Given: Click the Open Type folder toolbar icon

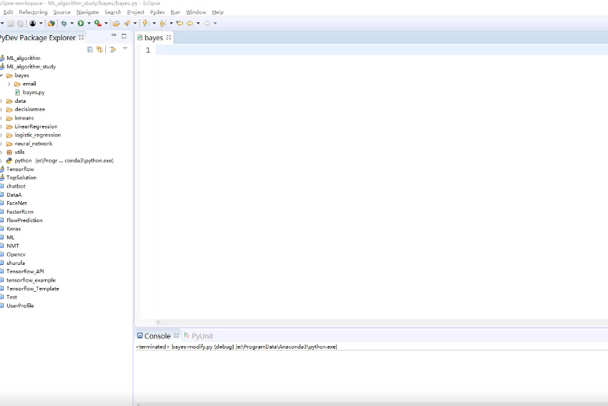Looking at the screenshot, I should click(x=116, y=24).
